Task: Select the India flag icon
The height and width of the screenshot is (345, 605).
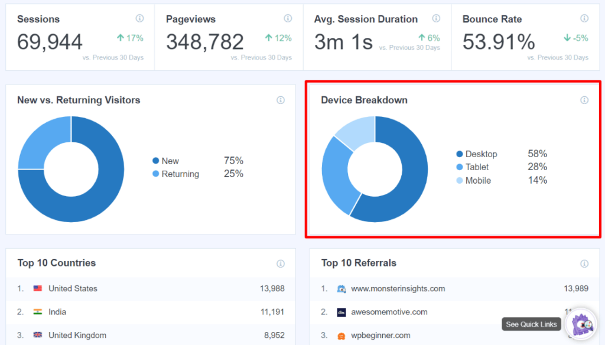Action: tap(38, 312)
